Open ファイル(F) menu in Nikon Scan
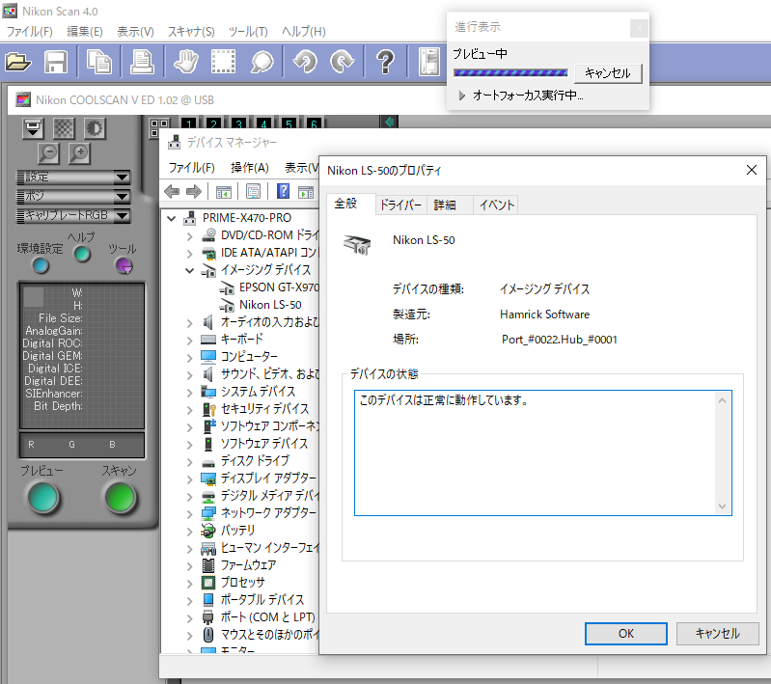The height and width of the screenshot is (684, 771). (30, 32)
